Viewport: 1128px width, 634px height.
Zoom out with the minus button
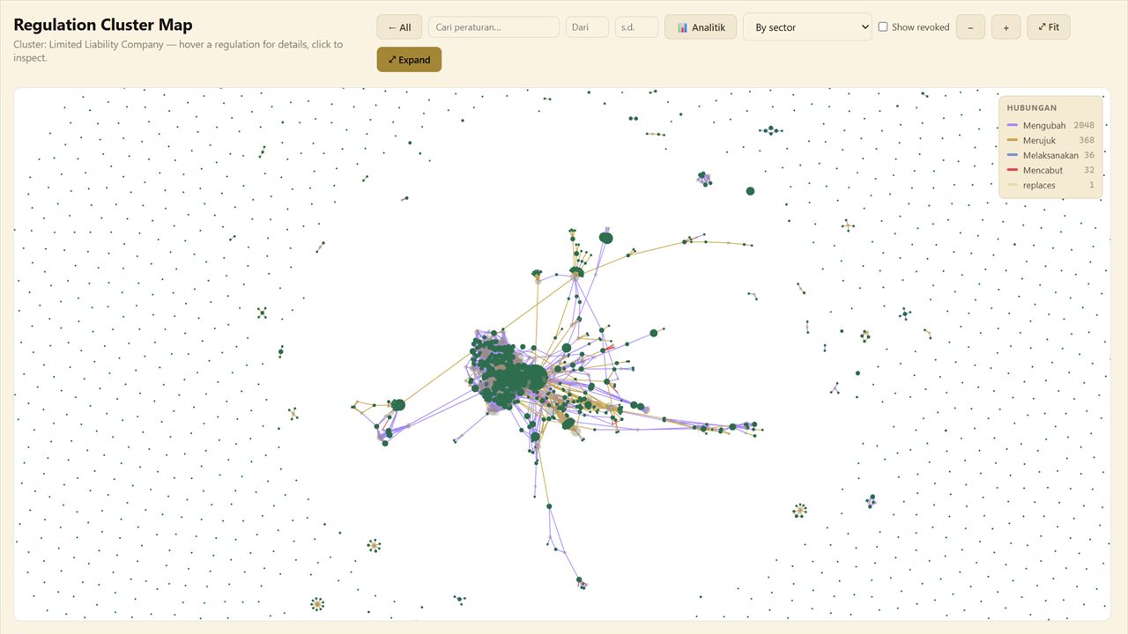[970, 27]
